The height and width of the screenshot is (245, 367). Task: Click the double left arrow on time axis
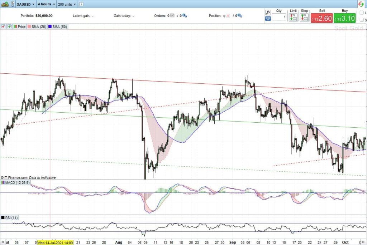(x=3, y=242)
